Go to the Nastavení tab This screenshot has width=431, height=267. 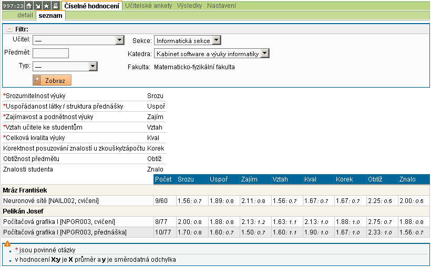coord(221,6)
